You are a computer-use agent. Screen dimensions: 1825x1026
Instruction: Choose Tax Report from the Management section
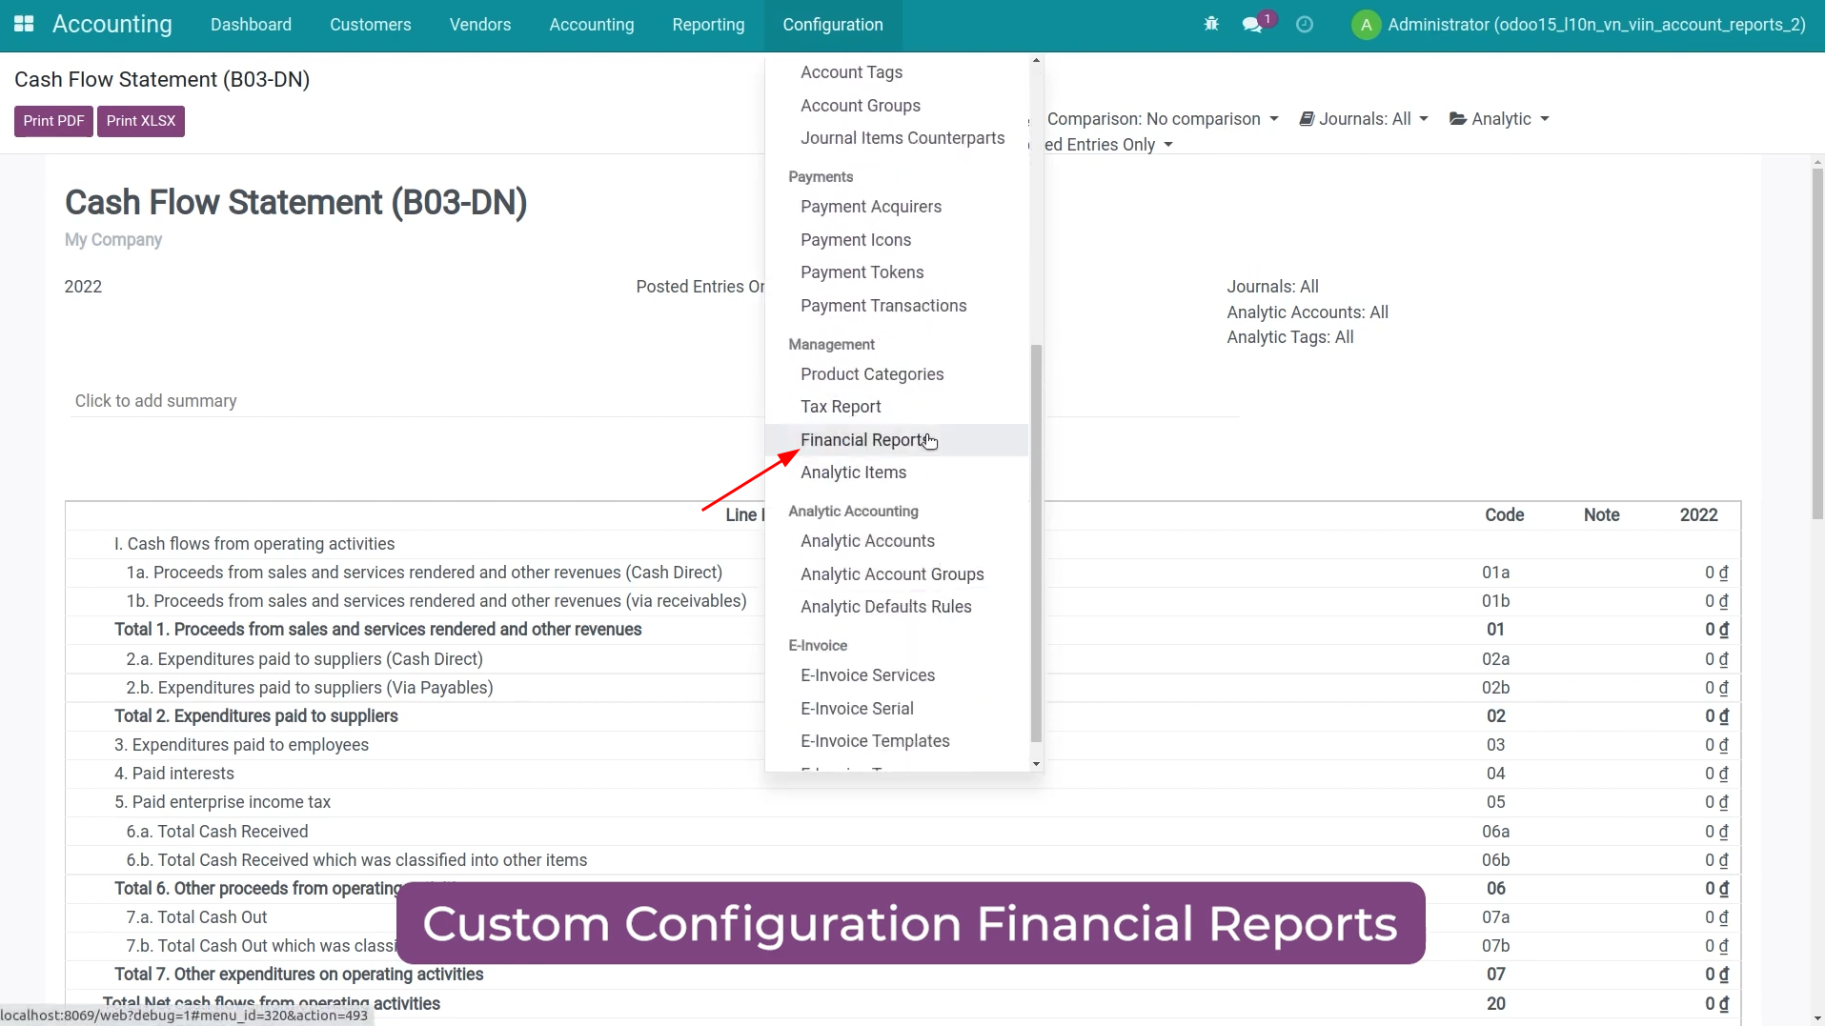[x=841, y=407]
